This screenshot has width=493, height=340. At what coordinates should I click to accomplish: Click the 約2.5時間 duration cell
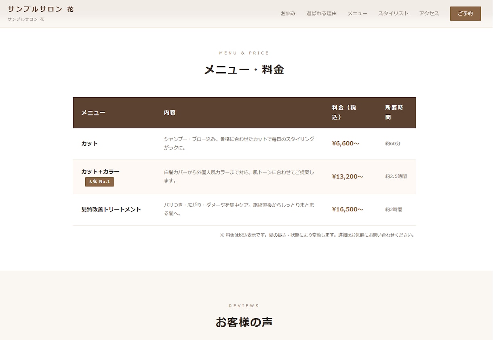(396, 176)
